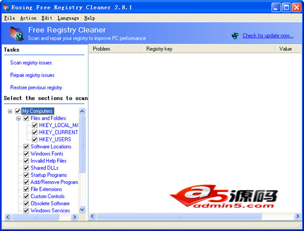Sort by Registry key column header
The height and width of the screenshot is (231, 304).
208,49
